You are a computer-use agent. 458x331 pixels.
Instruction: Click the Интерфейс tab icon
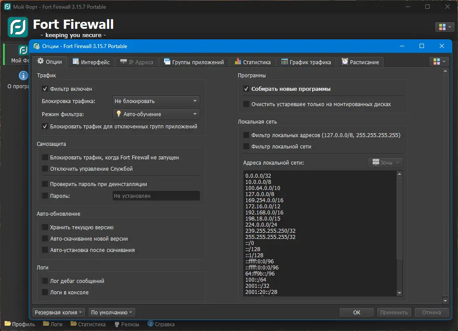point(76,61)
